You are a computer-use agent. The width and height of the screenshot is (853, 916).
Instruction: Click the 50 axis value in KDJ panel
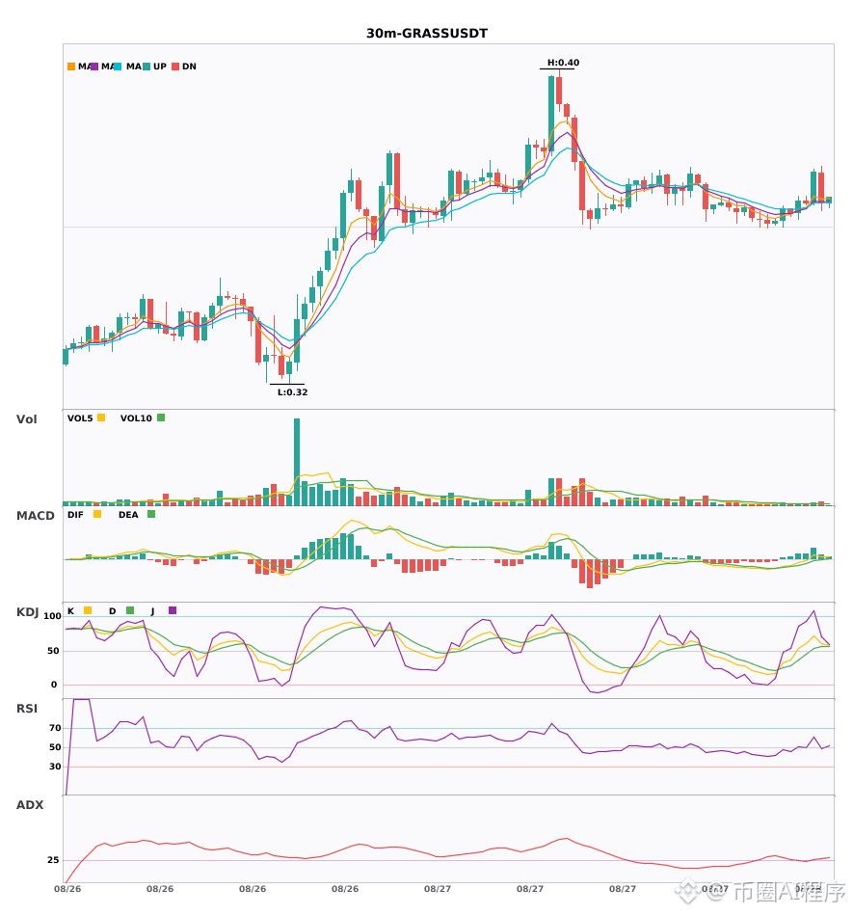click(x=54, y=651)
